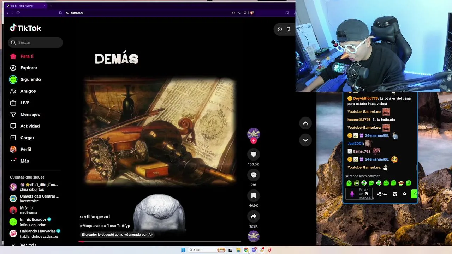Screen dimensions: 452x254
Task: Open chat settings gear
Action: [x=405, y=194]
